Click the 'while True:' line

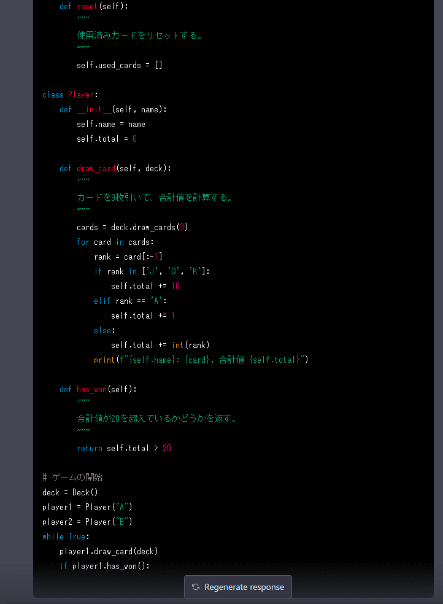(66, 536)
